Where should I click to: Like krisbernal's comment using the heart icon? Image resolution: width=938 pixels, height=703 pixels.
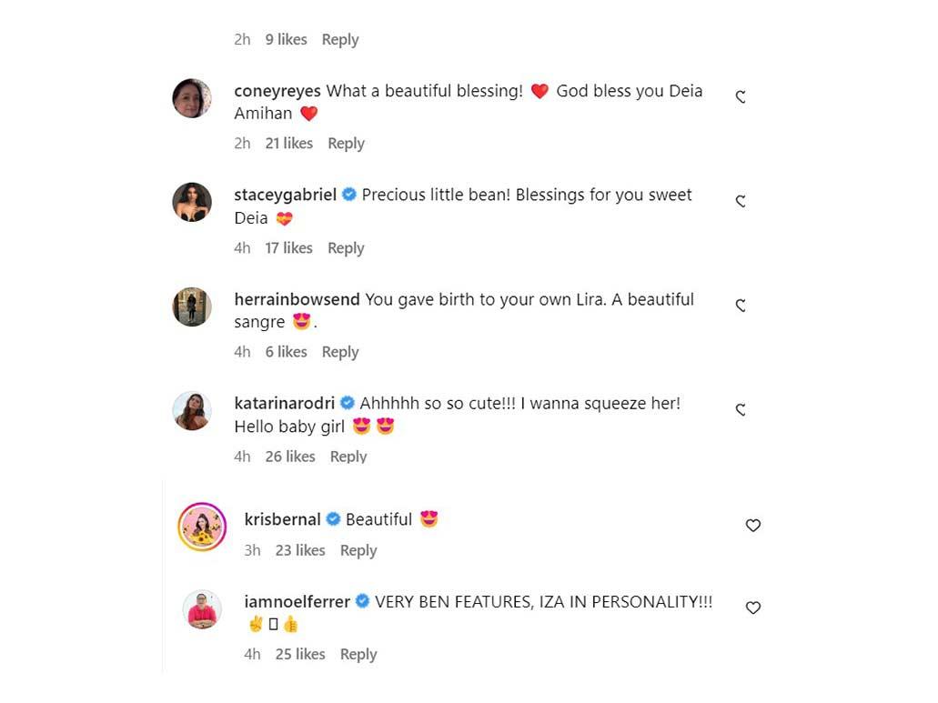752,526
